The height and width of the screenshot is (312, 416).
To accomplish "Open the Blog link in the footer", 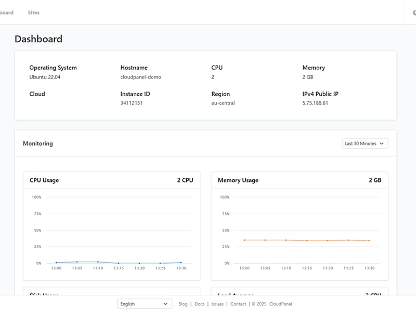I will pyautogui.click(x=183, y=304).
